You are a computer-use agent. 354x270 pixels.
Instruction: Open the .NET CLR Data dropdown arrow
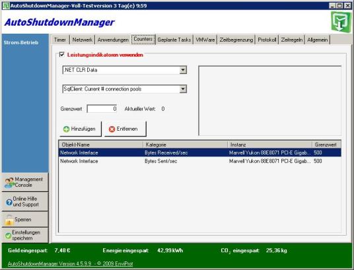pos(183,70)
